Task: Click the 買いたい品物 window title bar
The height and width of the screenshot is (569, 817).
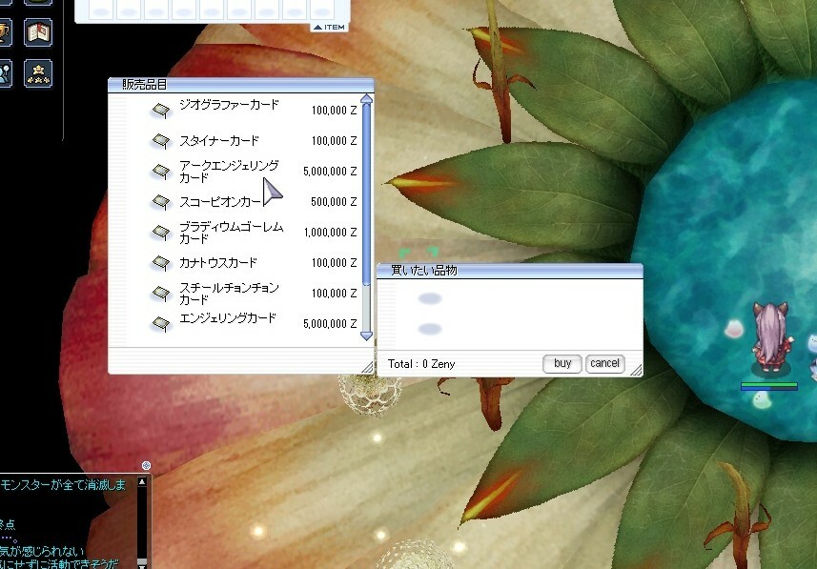Action: pos(509,271)
